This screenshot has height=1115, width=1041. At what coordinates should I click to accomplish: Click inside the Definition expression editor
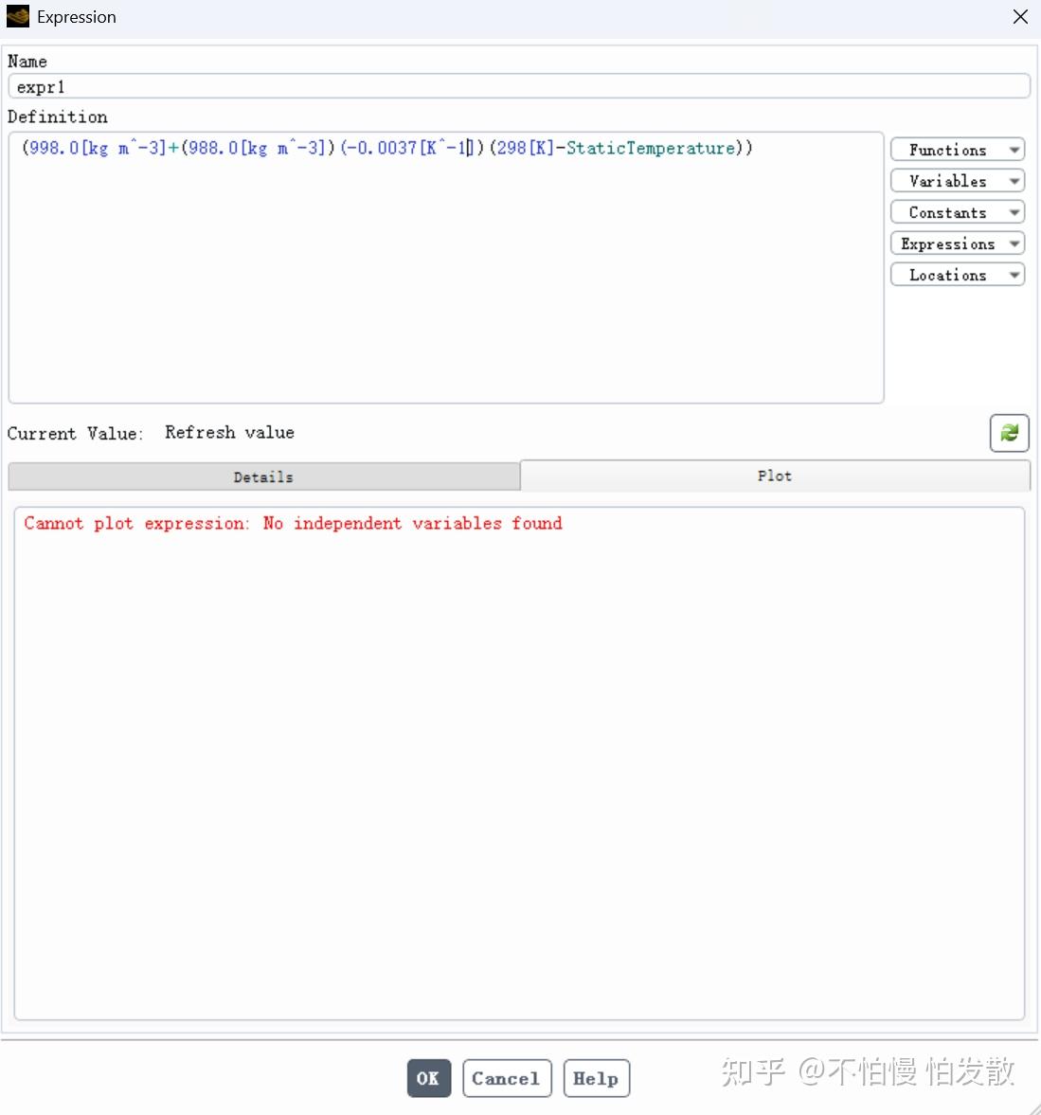446,267
